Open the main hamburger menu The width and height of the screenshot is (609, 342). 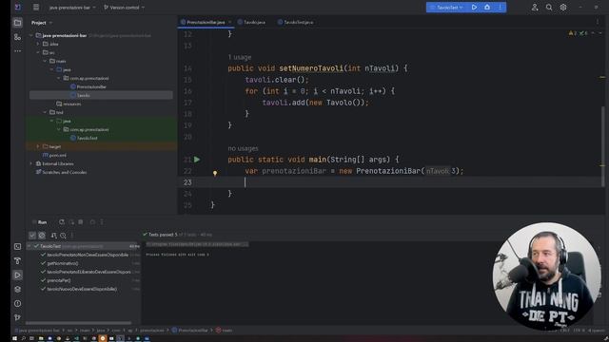[x=36, y=7]
